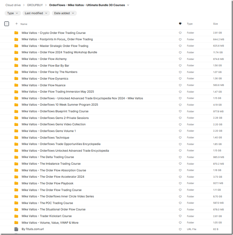Viewport: 233px width, 235px height.
Task: Click the 3.73 GB size value
Action: 218,177
